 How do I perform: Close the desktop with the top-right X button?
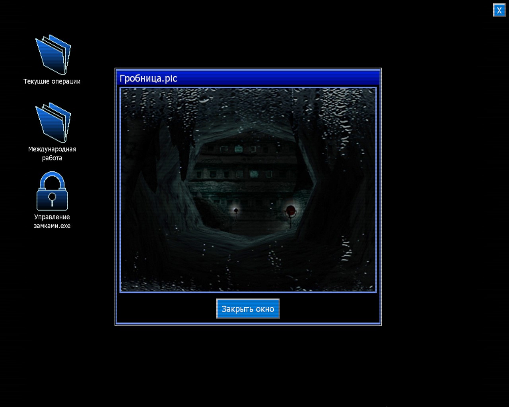tap(499, 10)
